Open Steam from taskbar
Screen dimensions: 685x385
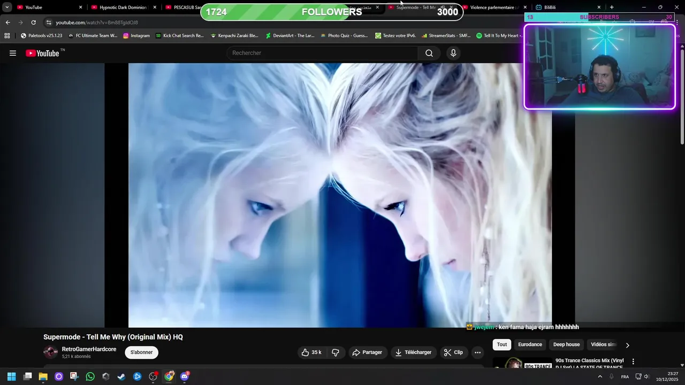(121, 376)
